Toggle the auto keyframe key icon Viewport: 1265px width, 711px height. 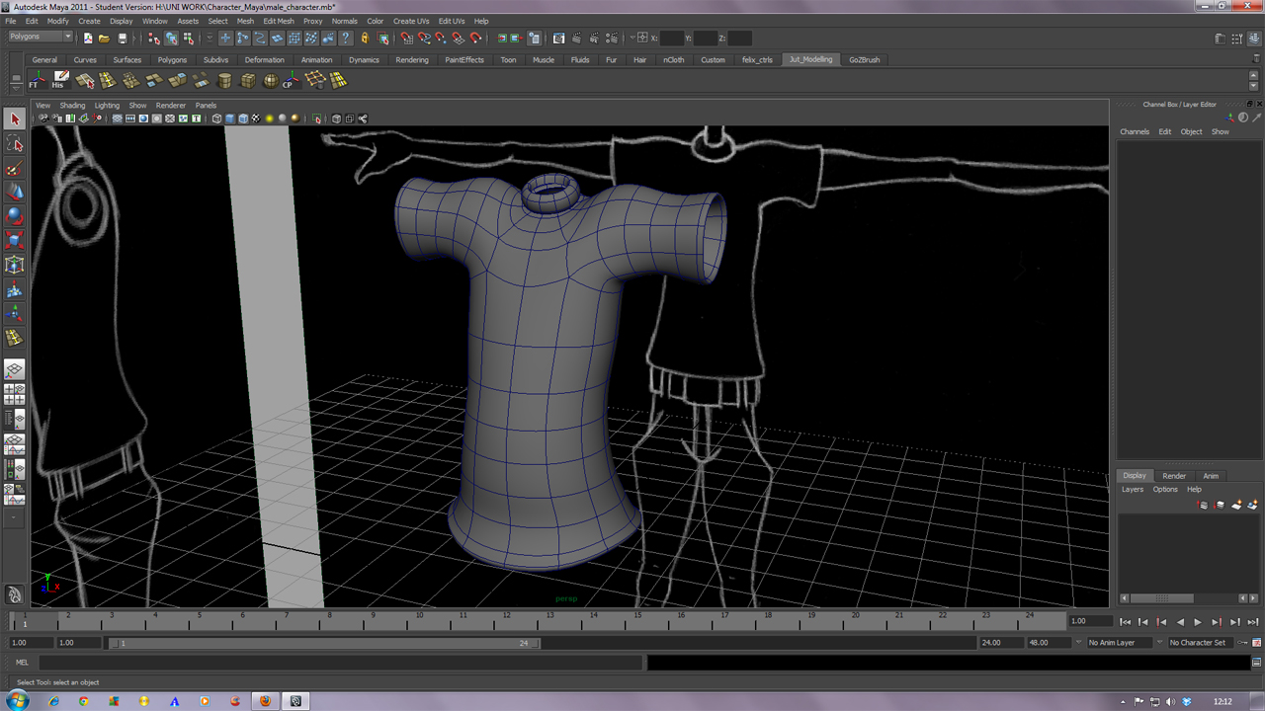(1242, 643)
